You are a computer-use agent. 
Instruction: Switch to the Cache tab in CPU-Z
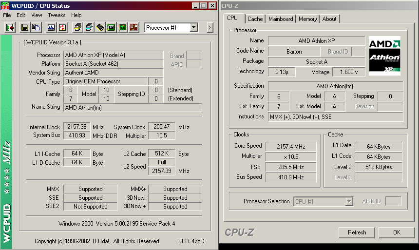point(255,19)
